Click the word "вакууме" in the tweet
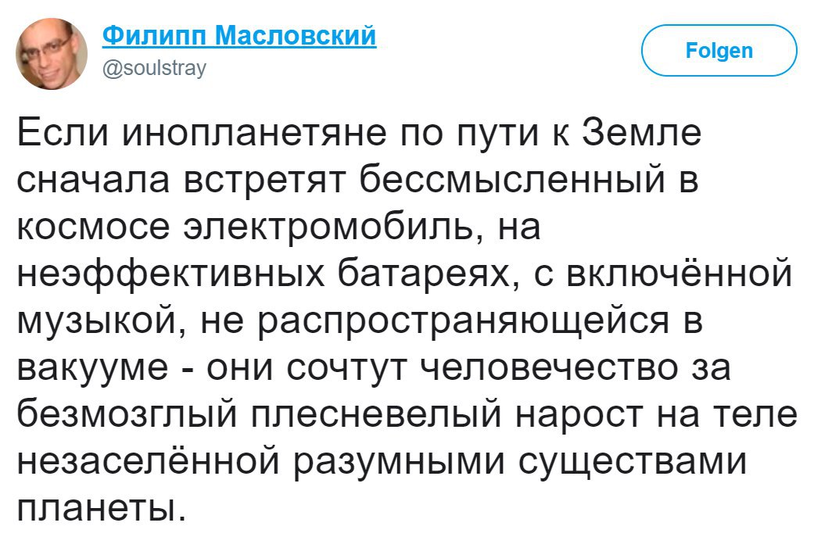This screenshot has width=814, height=537. pos(93,367)
